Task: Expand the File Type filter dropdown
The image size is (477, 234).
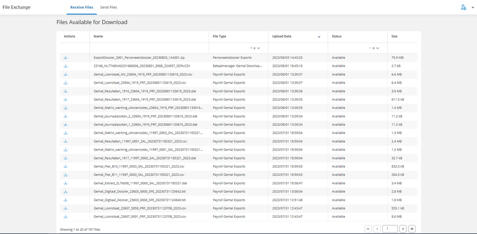Action: [x=259, y=48]
